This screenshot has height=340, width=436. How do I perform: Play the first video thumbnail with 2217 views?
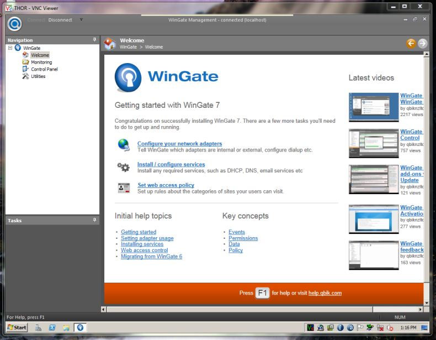(374, 107)
